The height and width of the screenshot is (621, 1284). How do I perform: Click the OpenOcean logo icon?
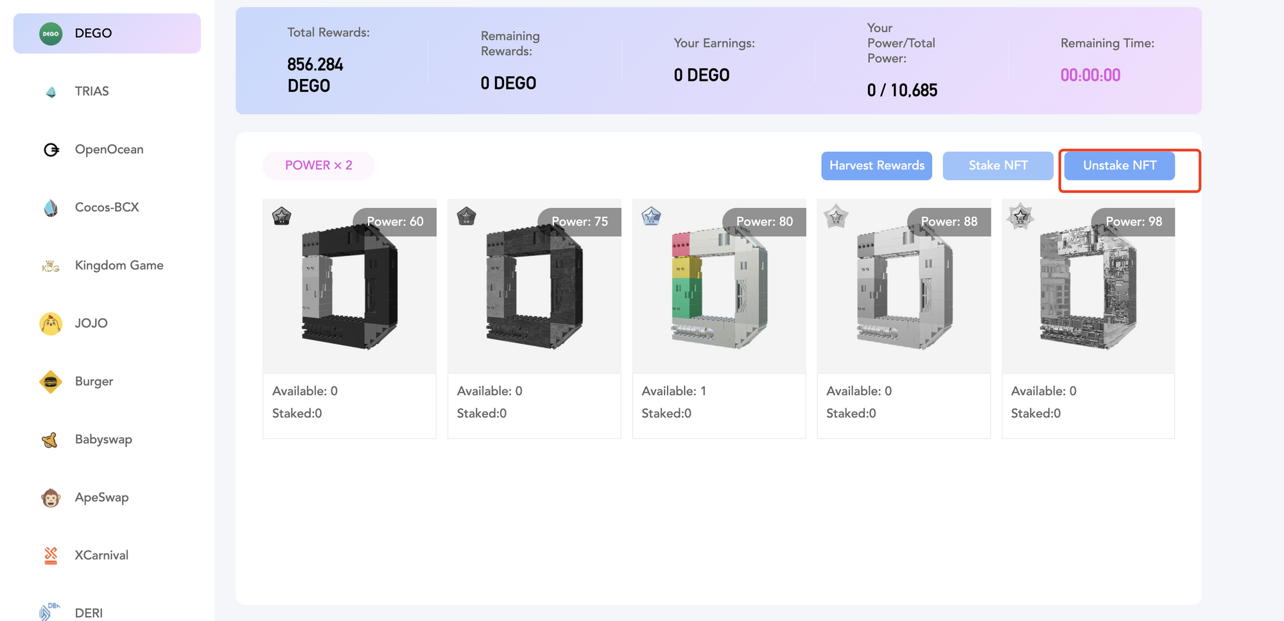[x=51, y=149]
